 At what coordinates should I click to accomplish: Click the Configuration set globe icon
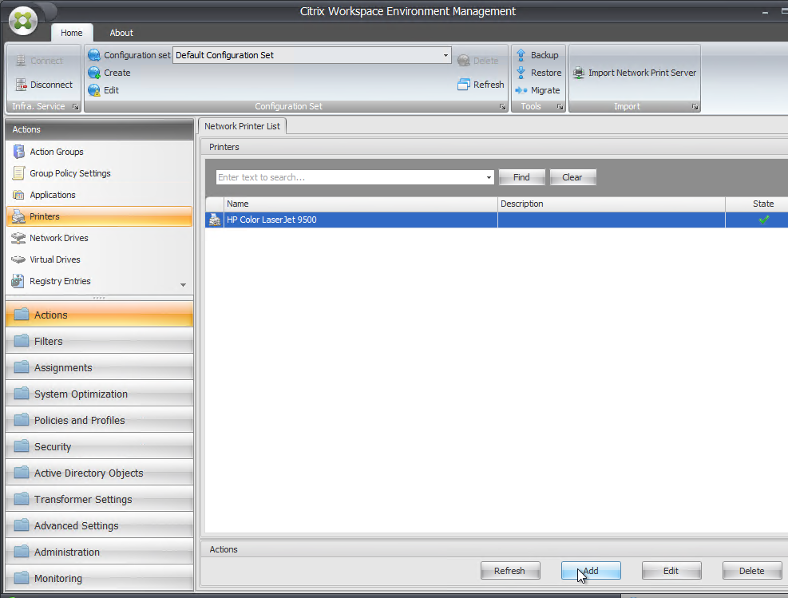(x=94, y=55)
